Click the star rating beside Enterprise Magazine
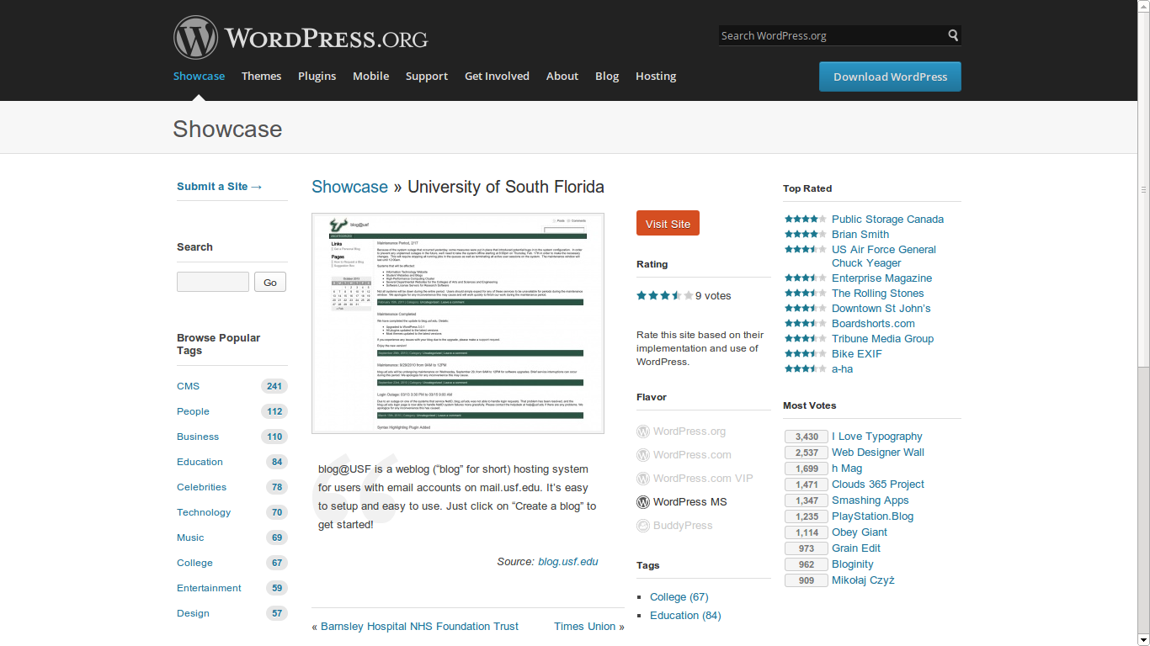Screen dimensions: 1150x646 click(806, 278)
